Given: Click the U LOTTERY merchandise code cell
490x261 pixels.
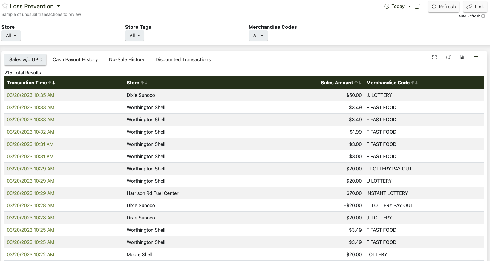Looking at the screenshot, I should [379, 181].
